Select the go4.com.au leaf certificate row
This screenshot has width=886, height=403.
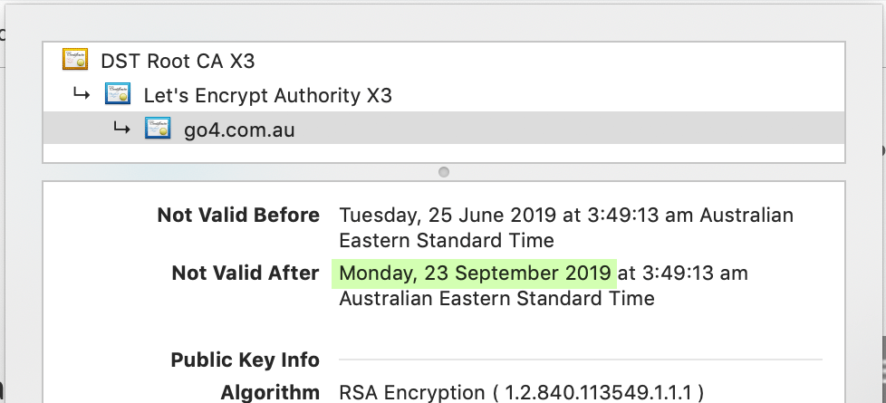point(444,128)
